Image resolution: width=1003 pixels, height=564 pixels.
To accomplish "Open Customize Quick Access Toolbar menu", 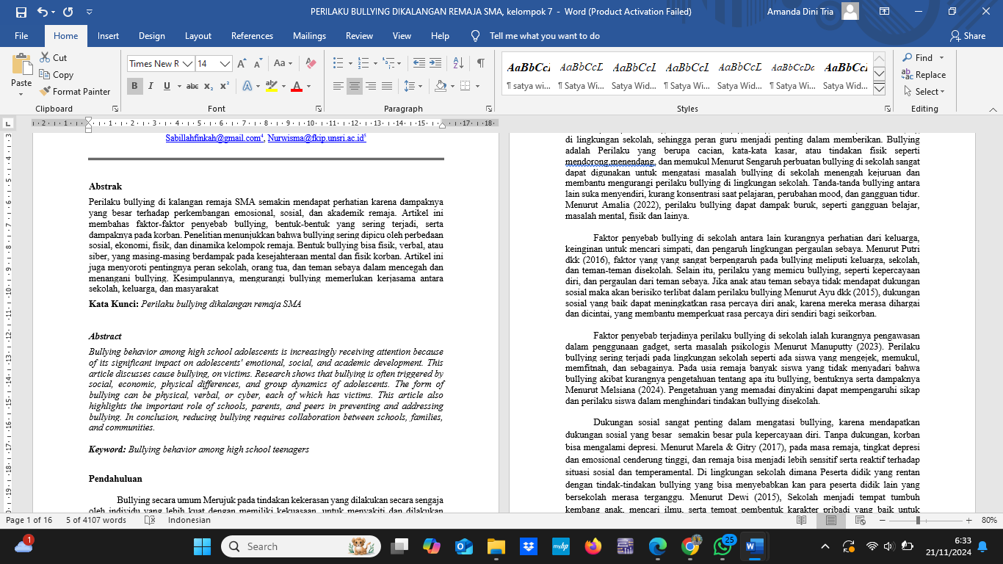I will point(89,12).
